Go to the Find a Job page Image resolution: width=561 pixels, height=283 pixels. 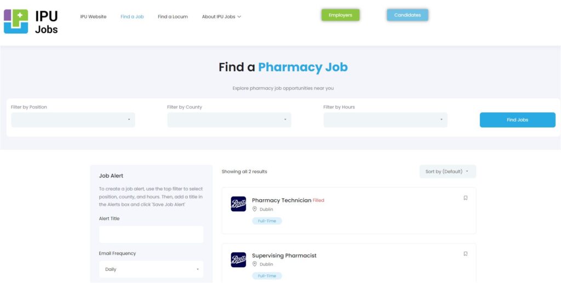click(x=132, y=16)
